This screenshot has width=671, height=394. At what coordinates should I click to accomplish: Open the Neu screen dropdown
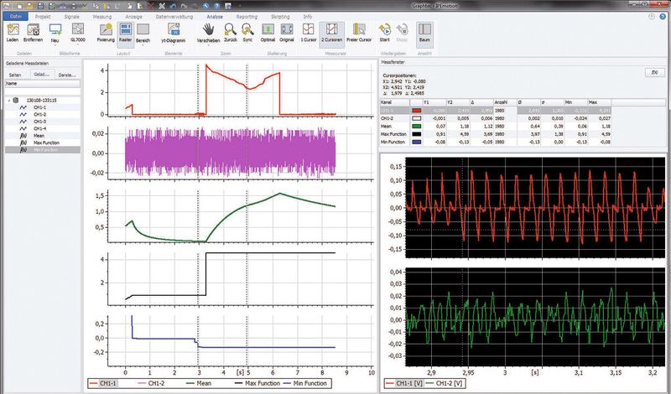(55, 44)
